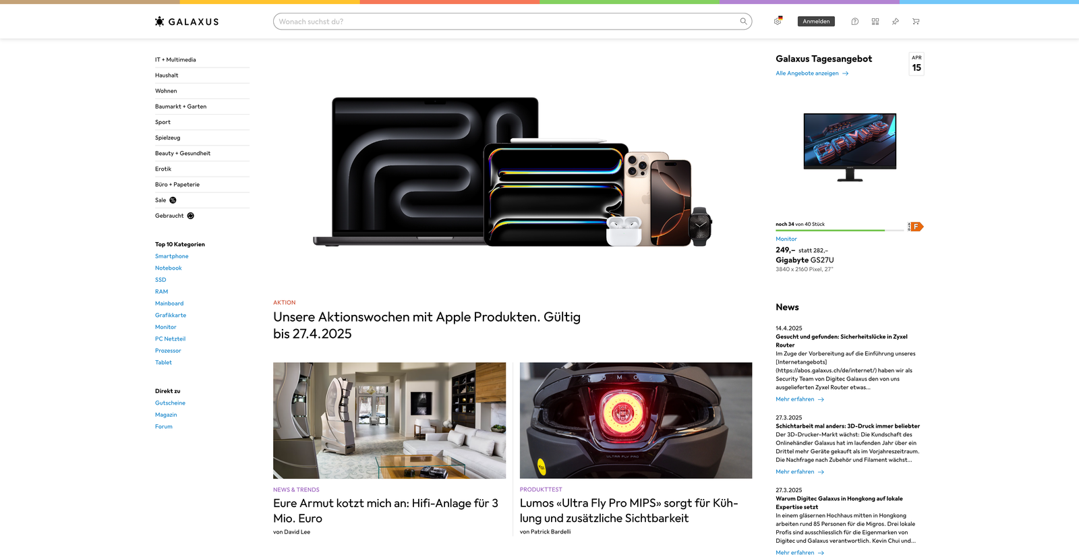Go to the Tablet top category
This screenshot has width=1079, height=555.
tap(163, 363)
